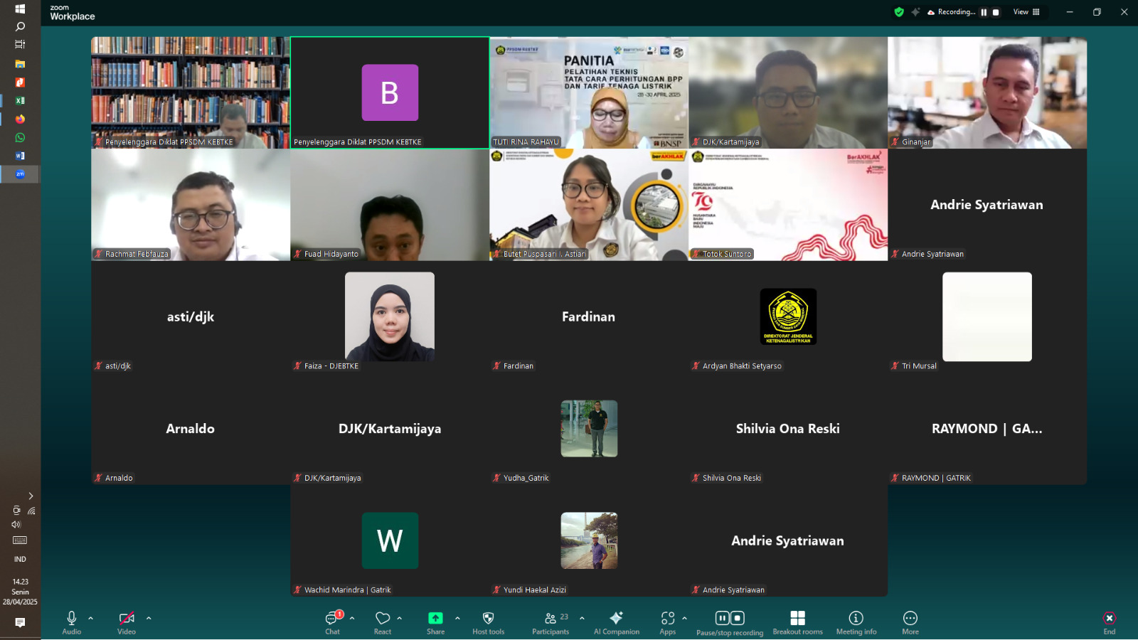This screenshot has height=640, width=1138.
Task: Click the End meeting button
Action: click(x=1110, y=622)
